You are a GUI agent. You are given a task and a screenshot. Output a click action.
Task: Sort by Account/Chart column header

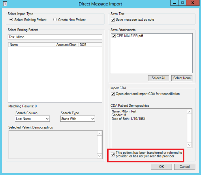pyautogui.click(x=67, y=45)
